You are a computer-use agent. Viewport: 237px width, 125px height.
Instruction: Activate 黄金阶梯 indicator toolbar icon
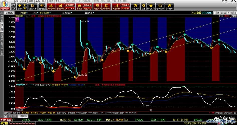coord(116,7)
